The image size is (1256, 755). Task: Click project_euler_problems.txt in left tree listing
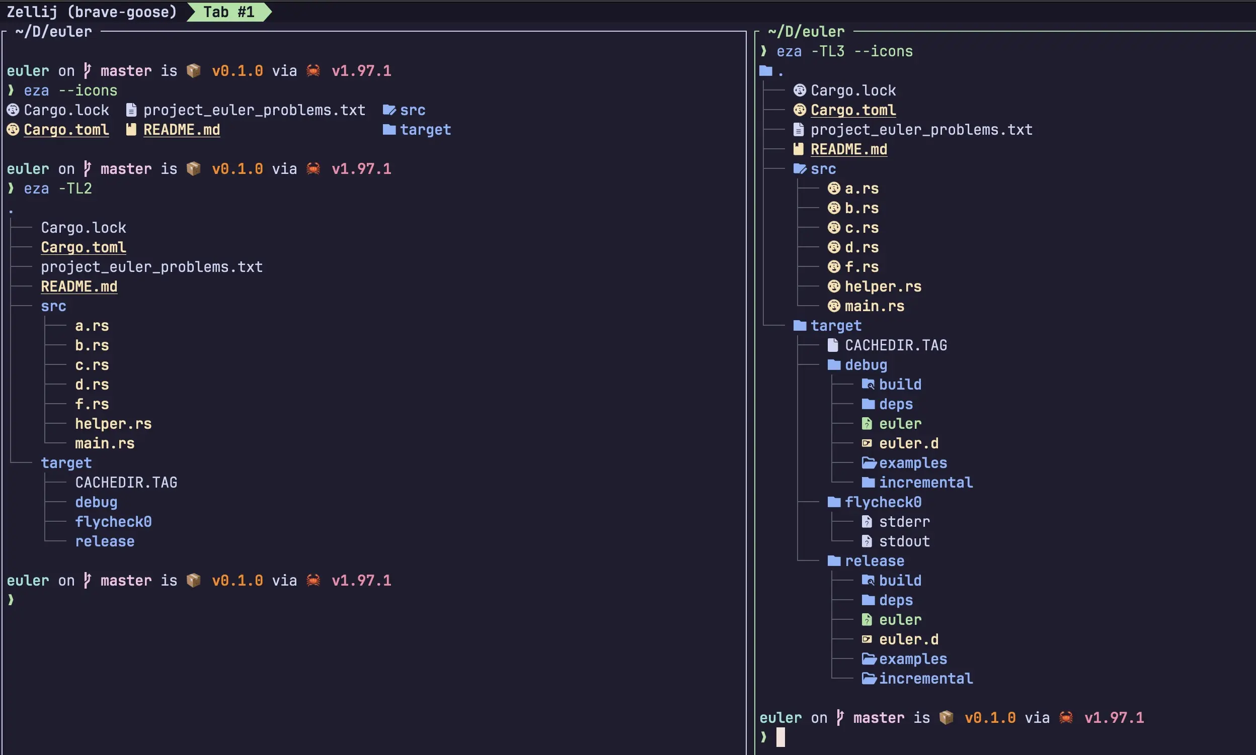pos(152,266)
